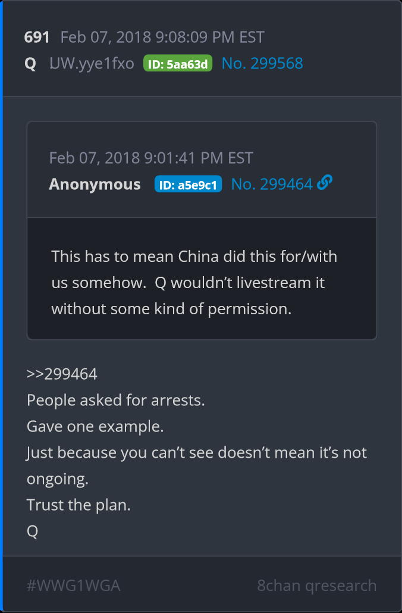Select post number 691

[37, 37]
